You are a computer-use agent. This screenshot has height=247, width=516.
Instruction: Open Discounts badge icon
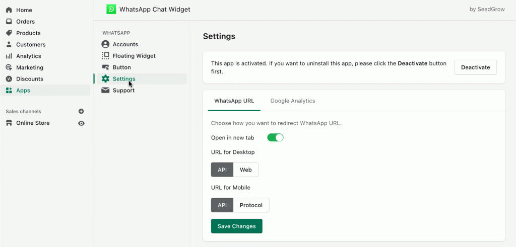pos(9,79)
